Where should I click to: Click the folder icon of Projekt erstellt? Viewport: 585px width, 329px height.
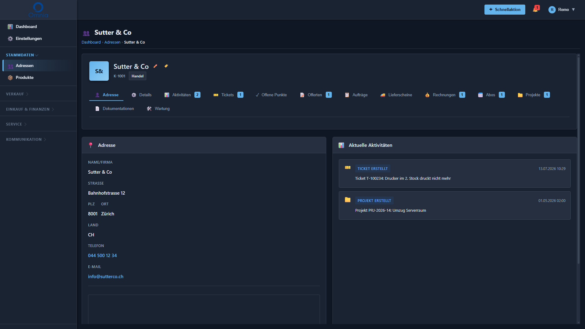tap(348, 200)
